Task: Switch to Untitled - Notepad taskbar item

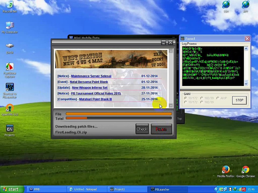Action: 87,190
